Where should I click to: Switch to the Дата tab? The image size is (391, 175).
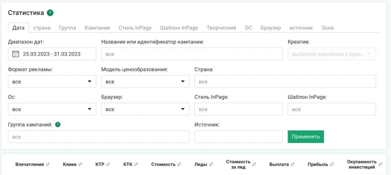click(x=18, y=27)
